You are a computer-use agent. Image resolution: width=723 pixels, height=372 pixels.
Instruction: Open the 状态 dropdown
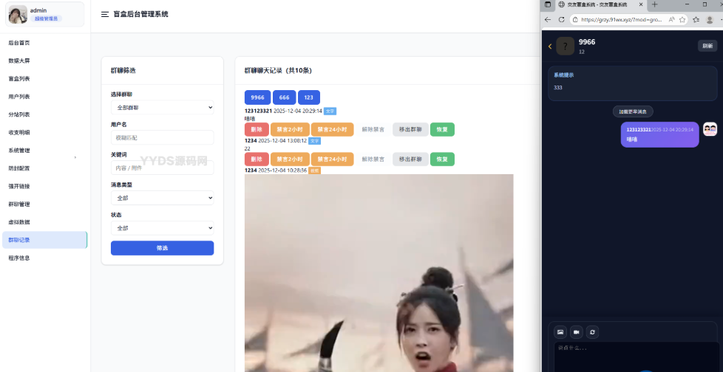[162, 228]
